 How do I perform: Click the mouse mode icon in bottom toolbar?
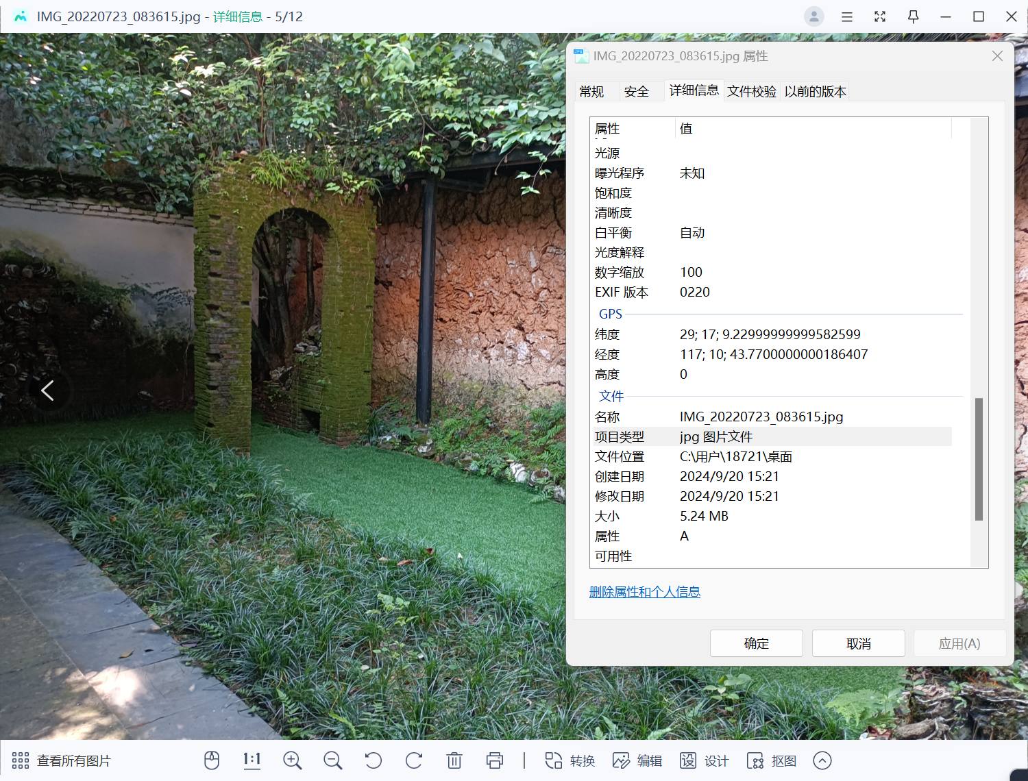tap(212, 760)
